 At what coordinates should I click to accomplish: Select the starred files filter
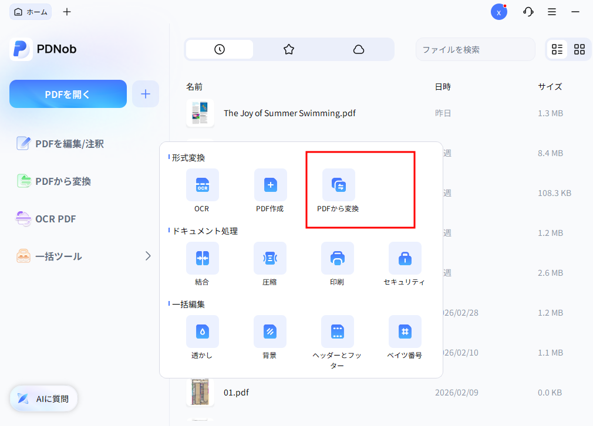click(x=289, y=49)
